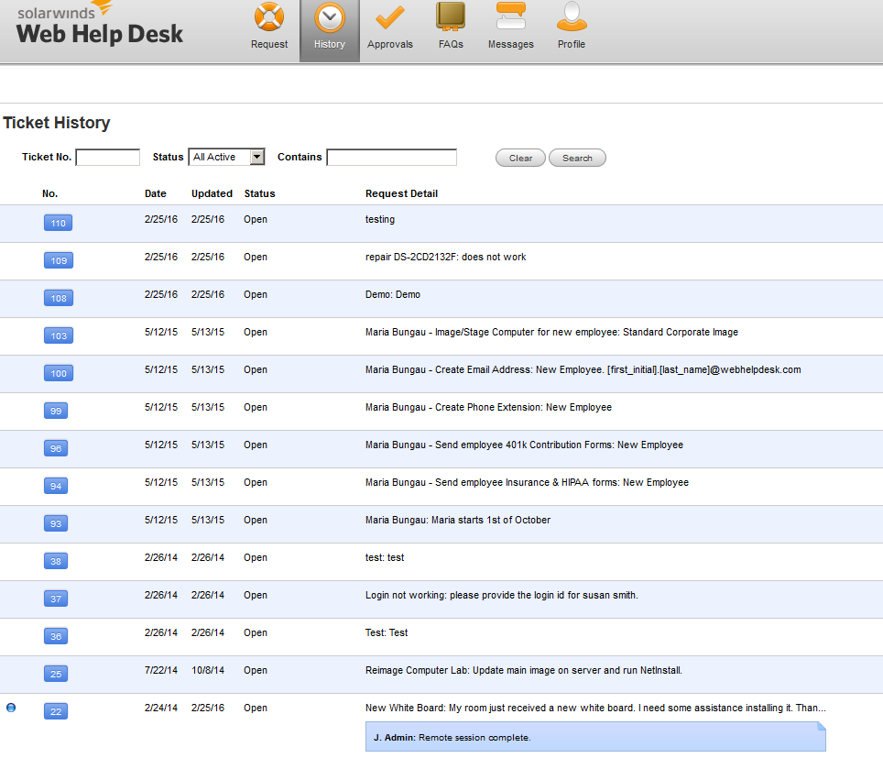Select the '401k Contribution Forms' request detail
883x758 pixels.
[x=524, y=445]
